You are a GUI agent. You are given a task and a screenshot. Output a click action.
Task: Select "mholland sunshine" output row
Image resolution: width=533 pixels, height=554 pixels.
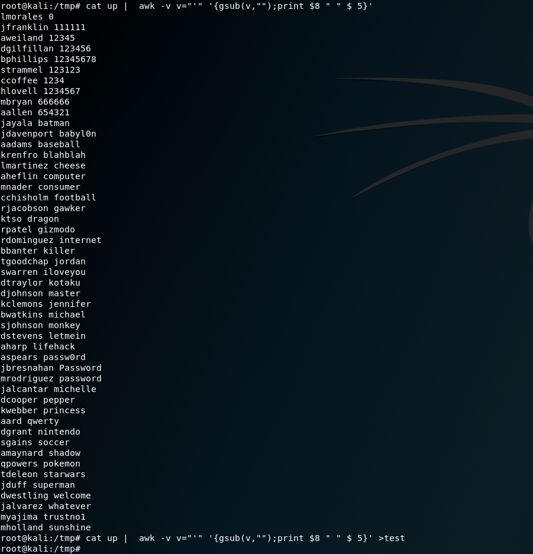(x=46, y=527)
